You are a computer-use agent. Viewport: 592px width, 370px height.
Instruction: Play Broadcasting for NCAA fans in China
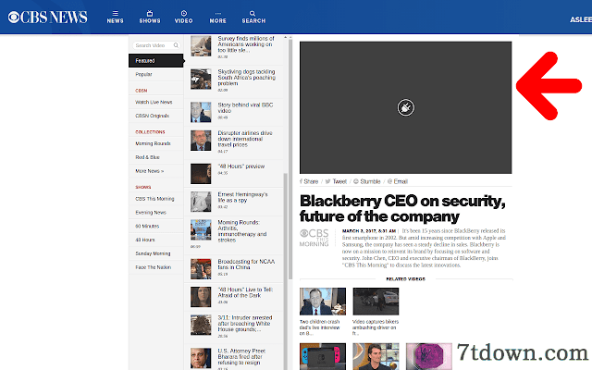(233, 268)
